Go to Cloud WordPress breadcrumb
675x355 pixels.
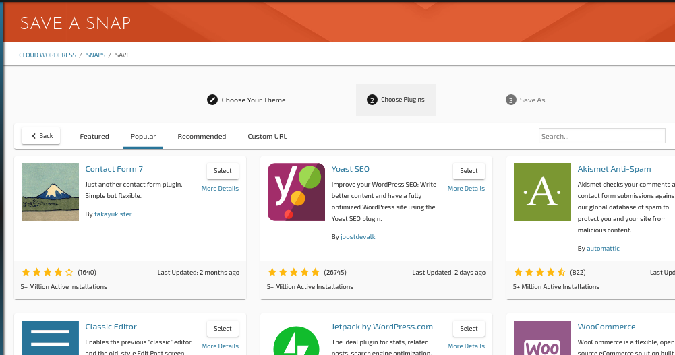click(x=47, y=55)
